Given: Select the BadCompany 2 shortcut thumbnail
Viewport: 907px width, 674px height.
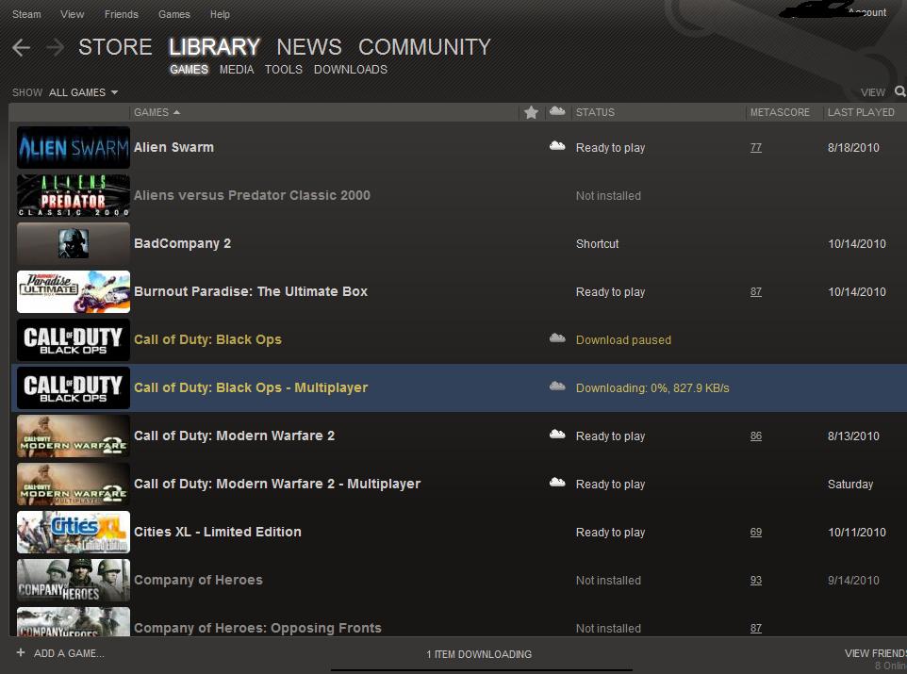Looking at the screenshot, I should pyautogui.click(x=74, y=243).
